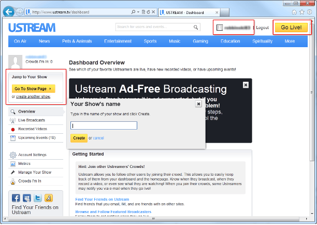Open a new blank browser tab
The image size is (317, 225).
pos(225,12)
